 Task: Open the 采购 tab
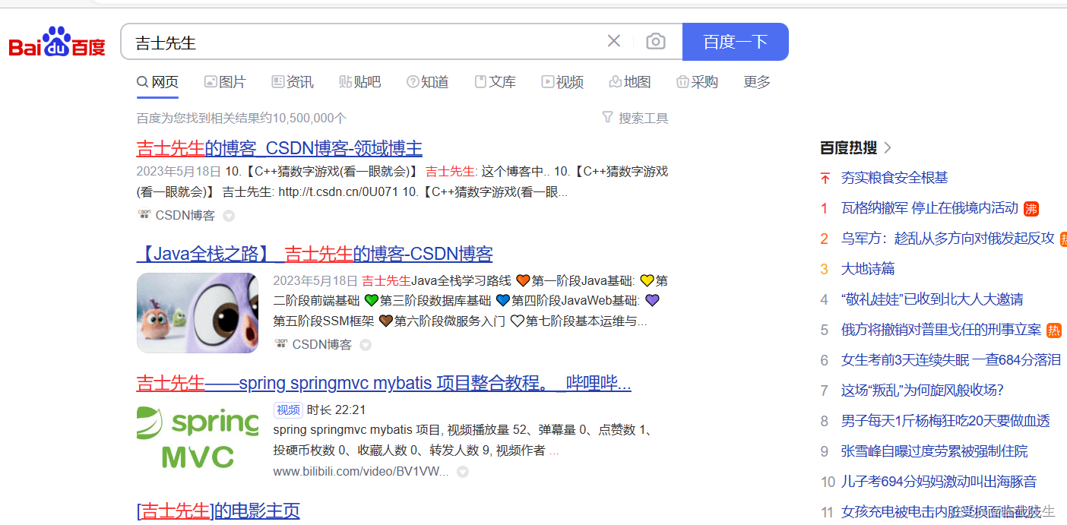(x=697, y=82)
